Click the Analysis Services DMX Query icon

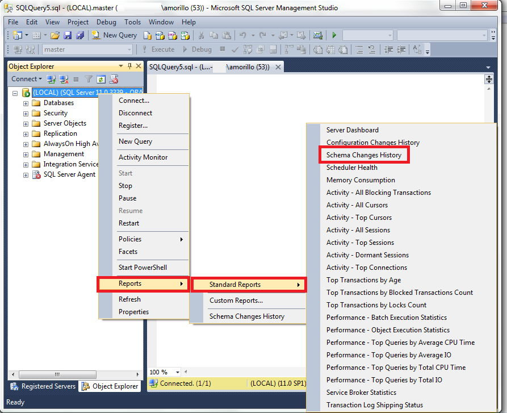(x=173, y=35)
